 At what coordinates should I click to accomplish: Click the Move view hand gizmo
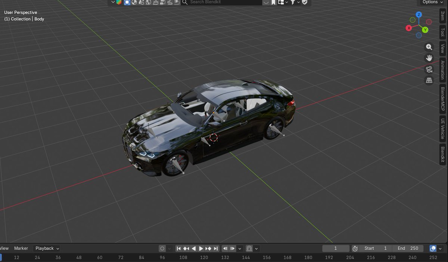pos(429,58)
